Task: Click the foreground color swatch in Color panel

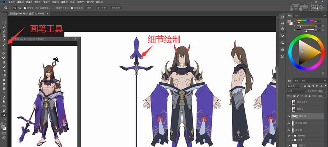Action: pos(289,21)
